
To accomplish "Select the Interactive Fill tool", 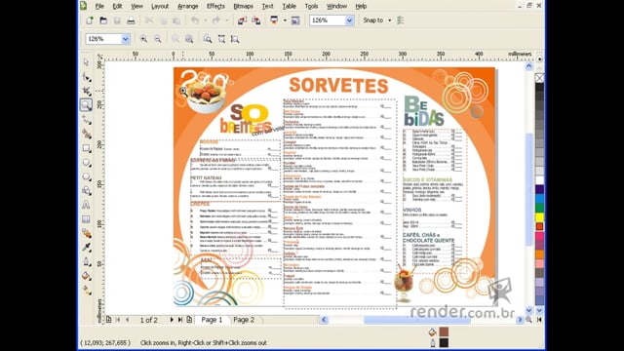I will click(x=86, y=291).
